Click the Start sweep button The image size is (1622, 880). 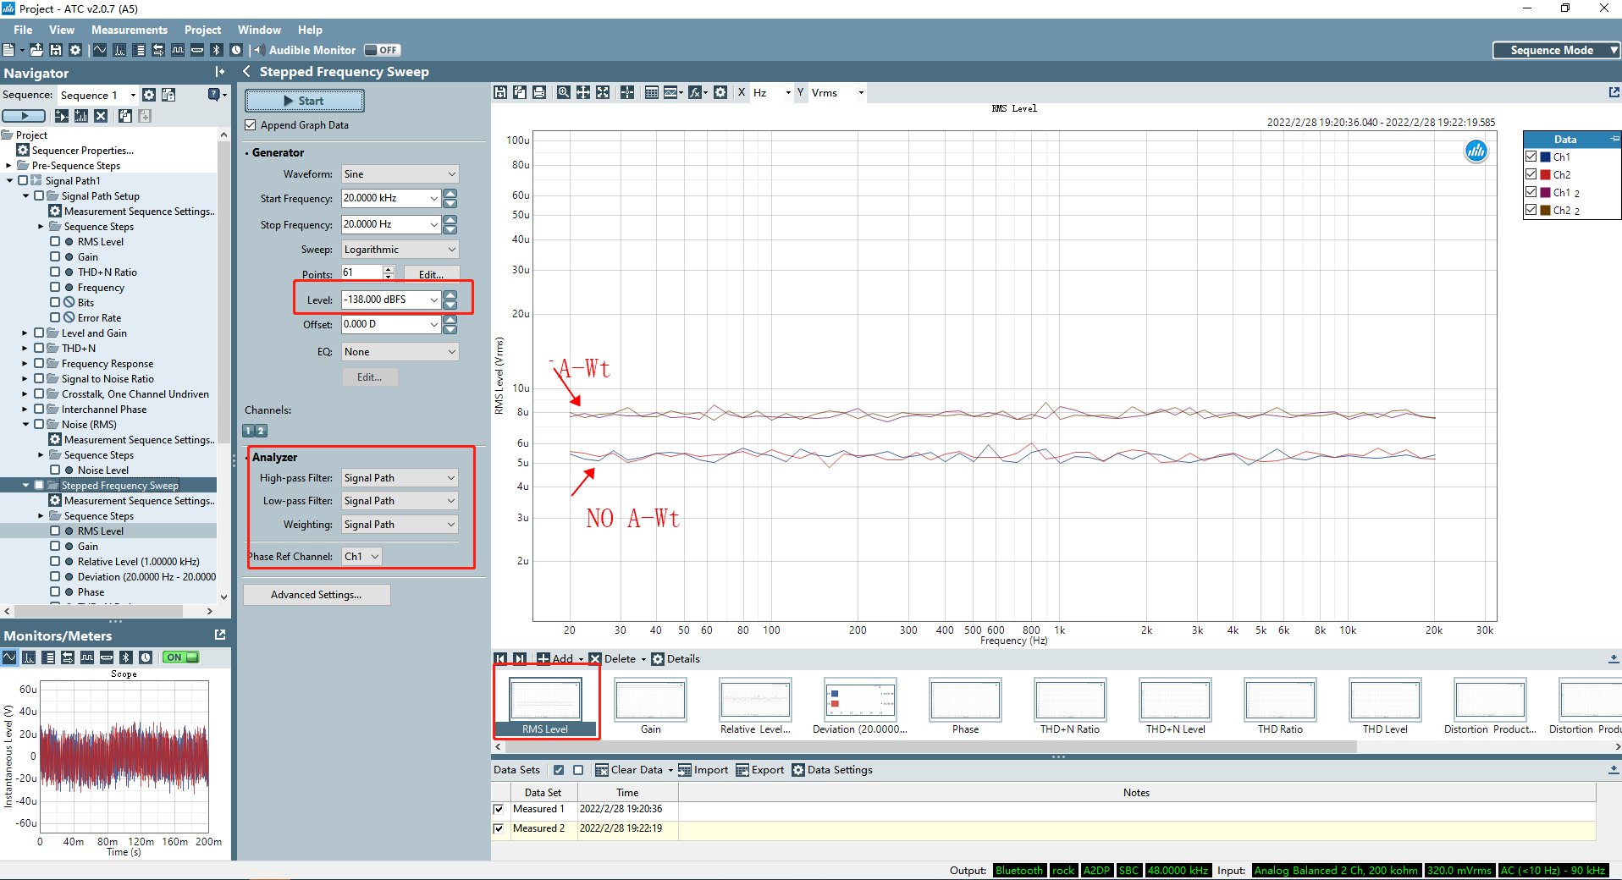click(305, 101)
